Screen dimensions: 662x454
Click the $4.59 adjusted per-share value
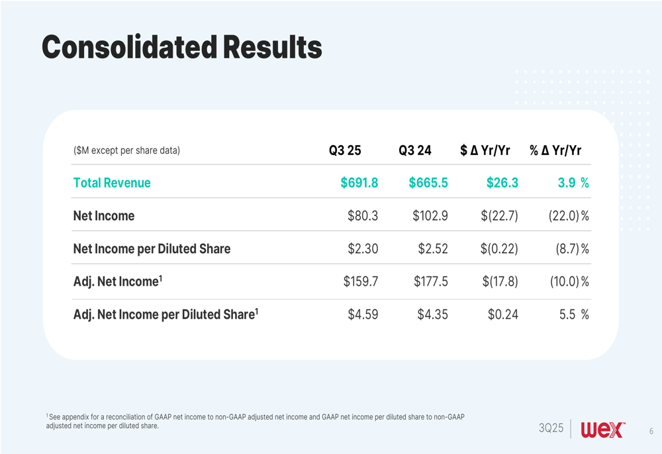tap(363, 315)
